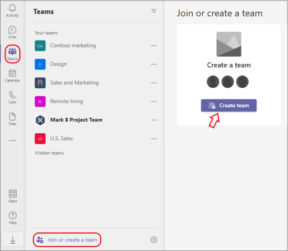Click the filter teams icon
Screen dimensions: 288x251
(154, 11)
